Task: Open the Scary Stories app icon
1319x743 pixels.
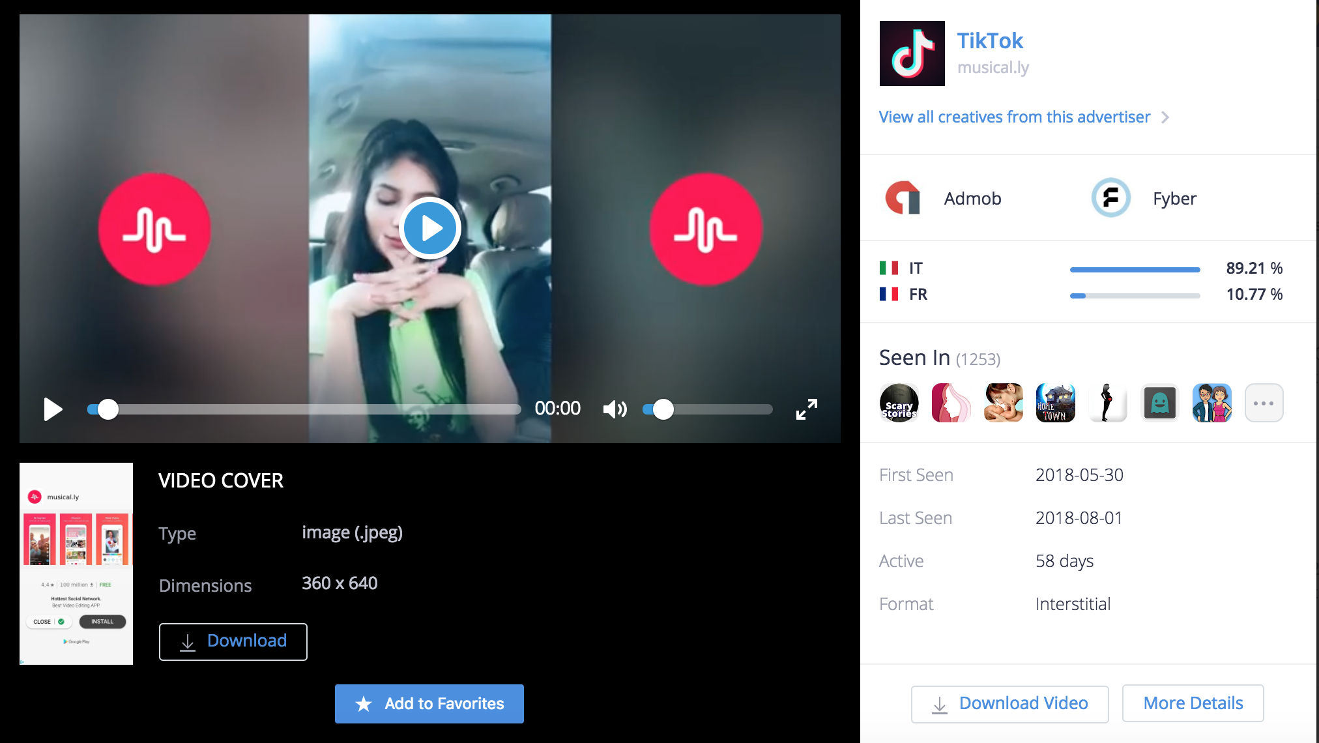Action: pos(899,403)
